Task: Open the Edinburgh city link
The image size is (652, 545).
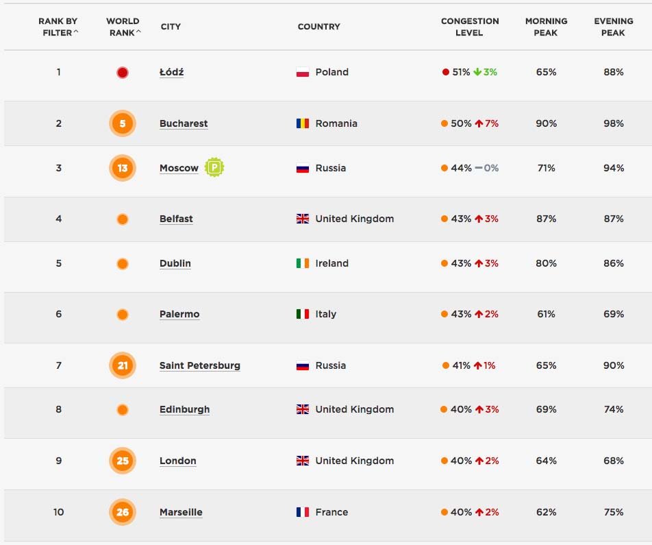Action: 184,410
